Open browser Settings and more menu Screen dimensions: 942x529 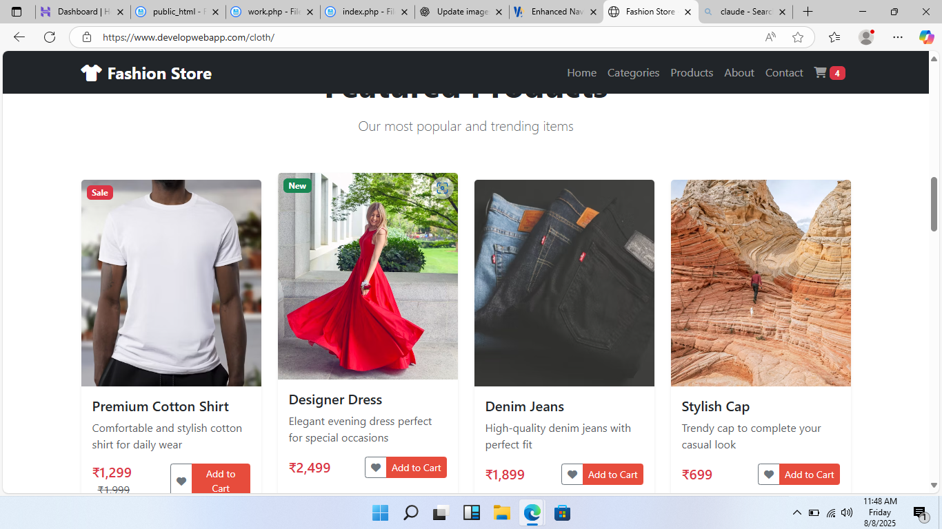897,37
